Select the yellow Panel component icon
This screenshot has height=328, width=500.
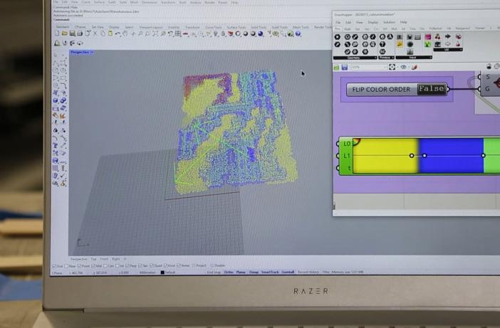(400, 44)
